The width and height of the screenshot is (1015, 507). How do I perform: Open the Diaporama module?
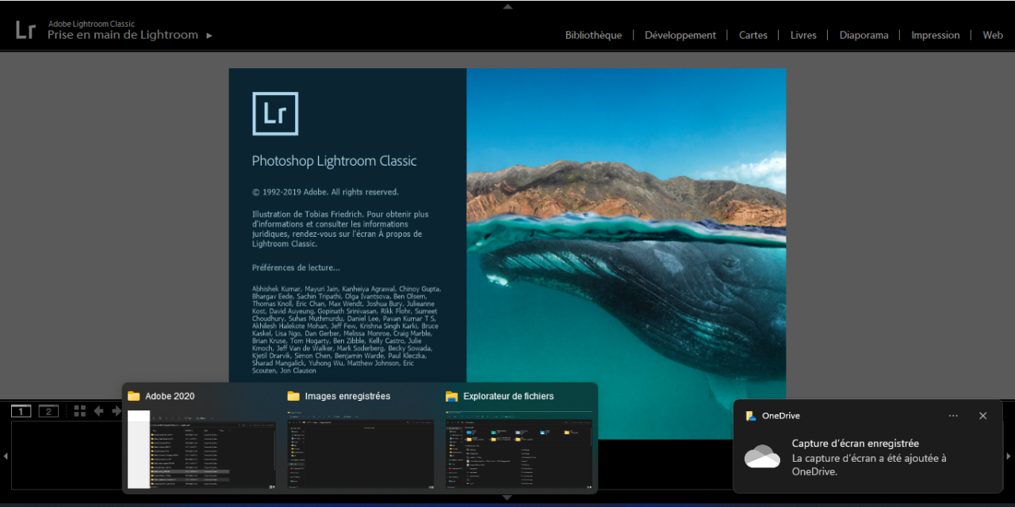[864, 35]
